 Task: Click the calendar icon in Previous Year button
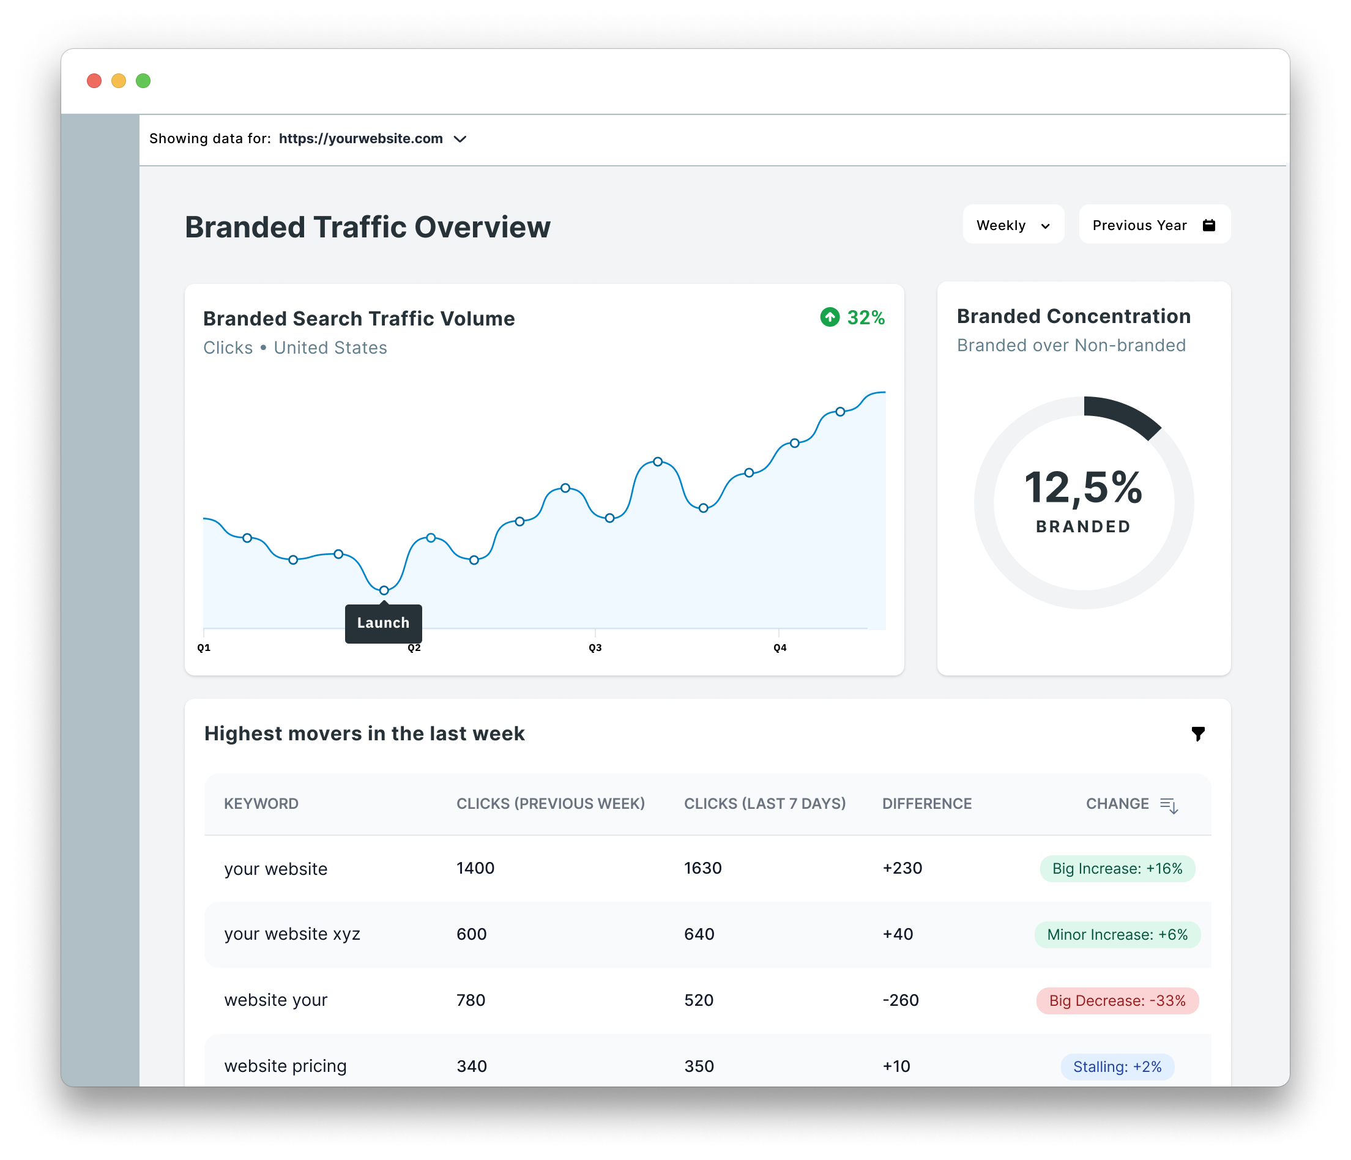(x=1208, y=225)
